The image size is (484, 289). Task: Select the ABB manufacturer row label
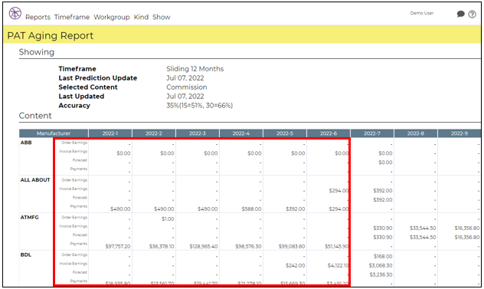click(x=26, y=143)
